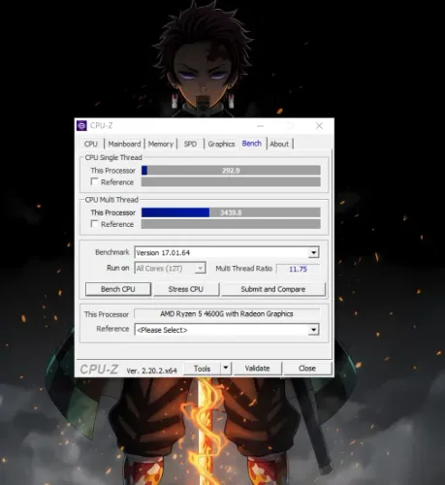Click the multi thread score bar showing 3439.8
Viewport: 445px width, 485px height.
[231, 212]
